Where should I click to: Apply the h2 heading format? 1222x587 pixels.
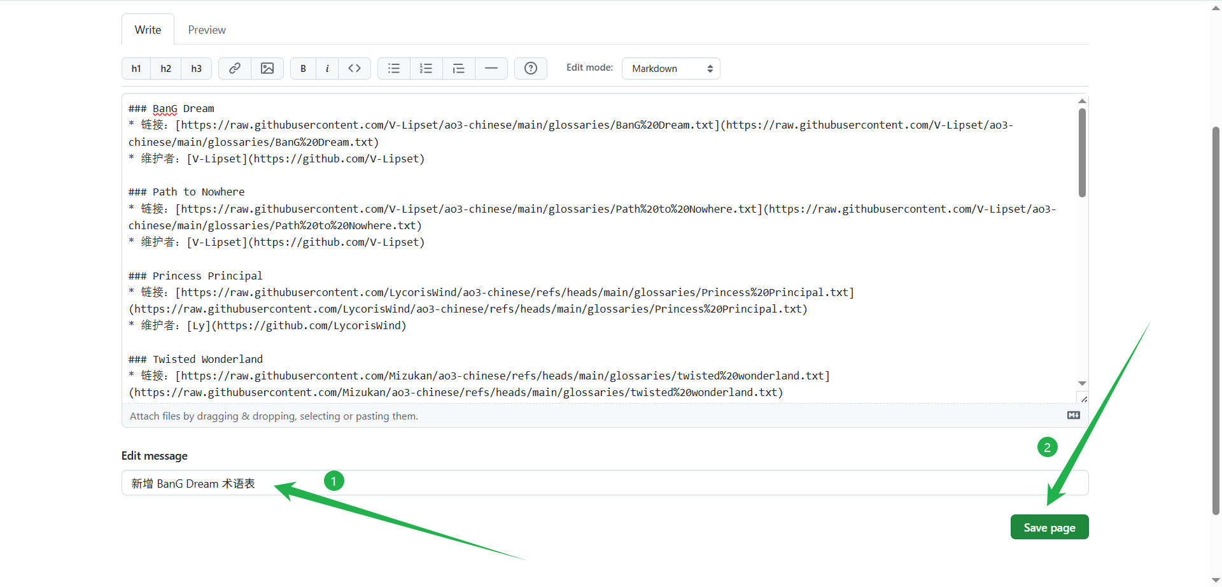point(166,69)
